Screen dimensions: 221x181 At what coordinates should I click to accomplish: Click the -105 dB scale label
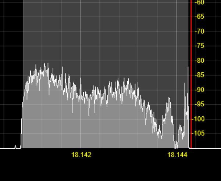click(201, 133)
